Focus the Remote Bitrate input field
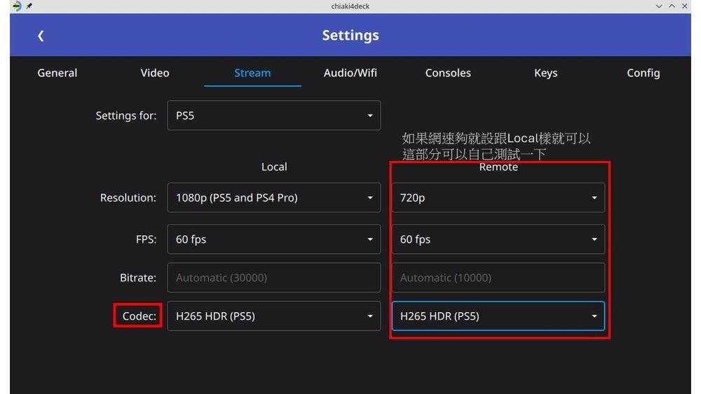 tap(498, 278)
